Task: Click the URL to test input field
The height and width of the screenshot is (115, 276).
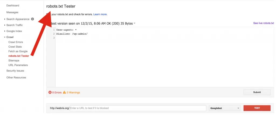Action: [x=138, y=108]
